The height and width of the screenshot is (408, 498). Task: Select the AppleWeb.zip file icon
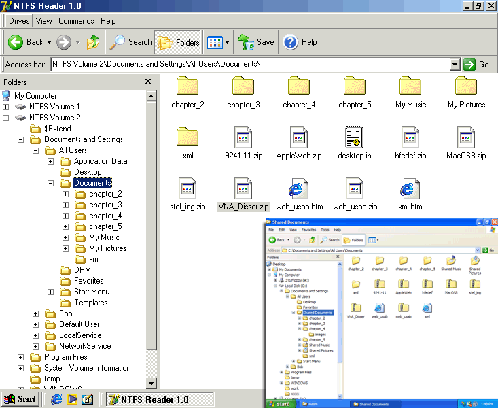point(299,139)
